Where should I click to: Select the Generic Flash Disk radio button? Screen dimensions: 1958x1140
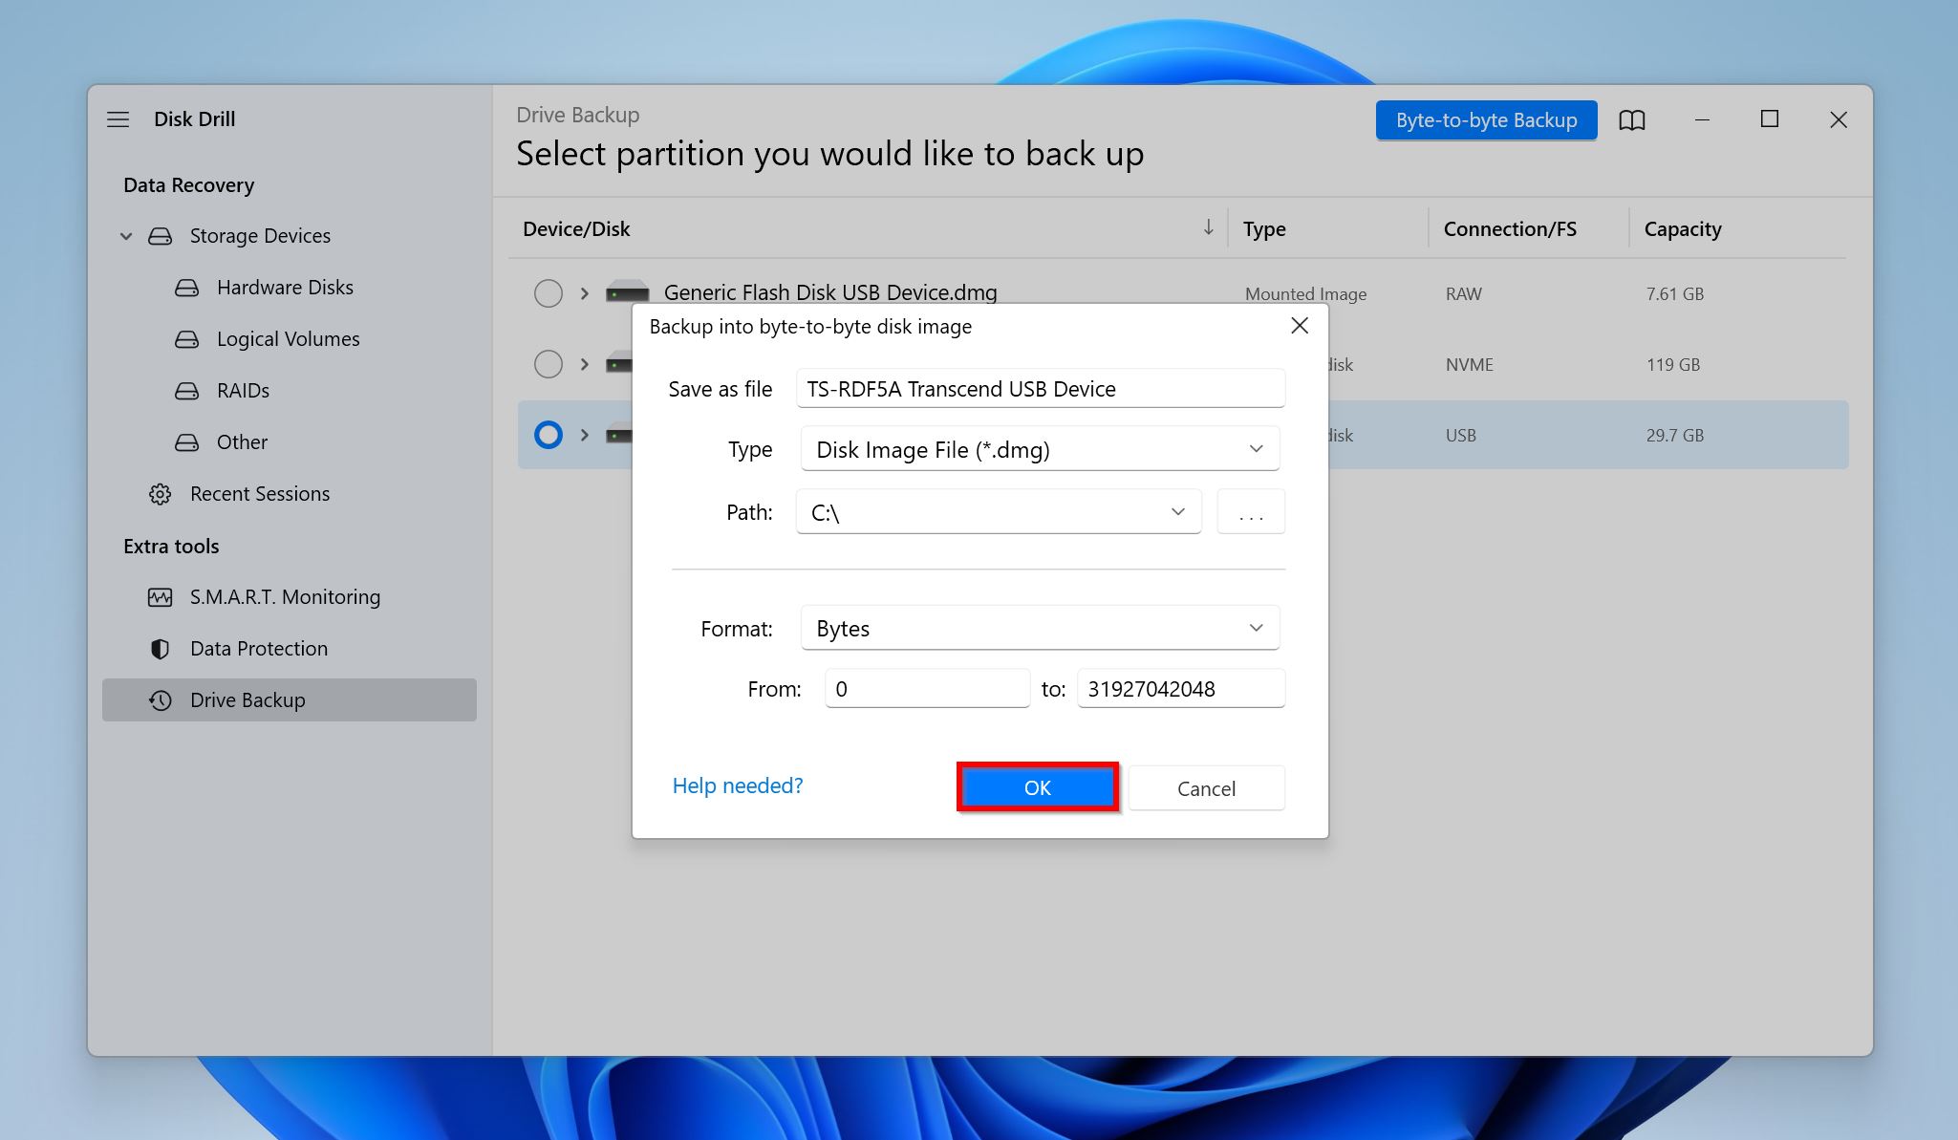tap(547, 291)
